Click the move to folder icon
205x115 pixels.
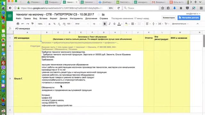click(103, 14)
